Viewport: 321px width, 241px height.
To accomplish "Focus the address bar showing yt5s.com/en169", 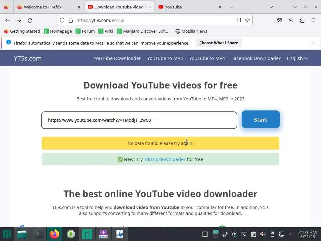I will tap(155, 20).
